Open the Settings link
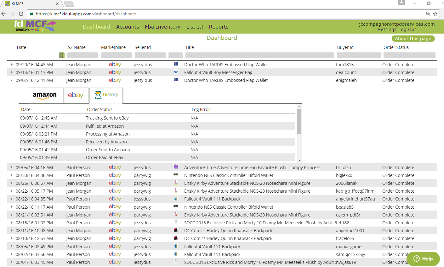This screenshot has width=444, height=267. (x=387, y=29)
